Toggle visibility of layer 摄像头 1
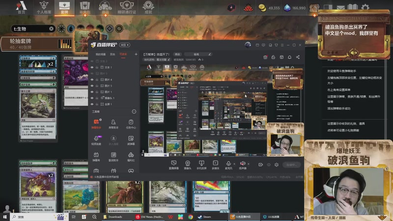This screenshot has width=393, height=221. [92, 98]
